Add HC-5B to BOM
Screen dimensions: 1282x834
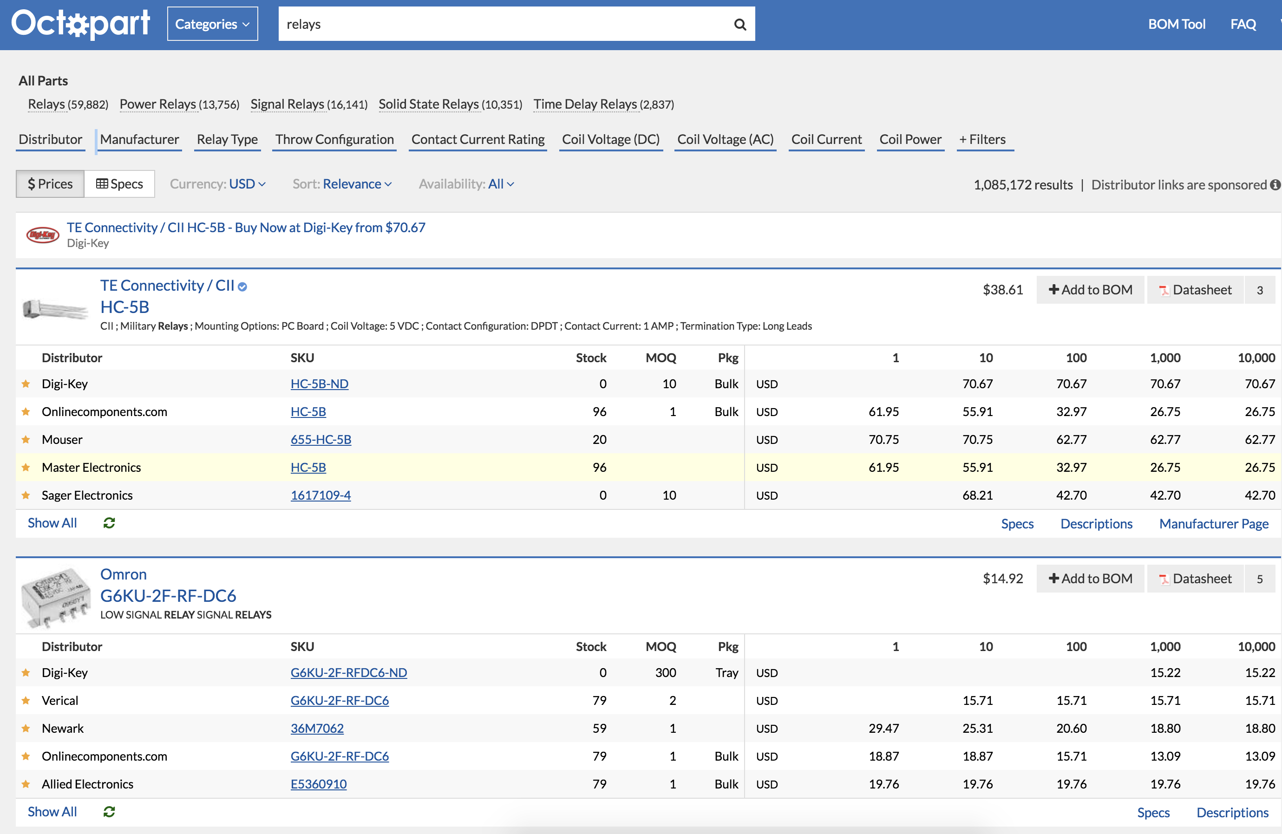point(1090,290)
